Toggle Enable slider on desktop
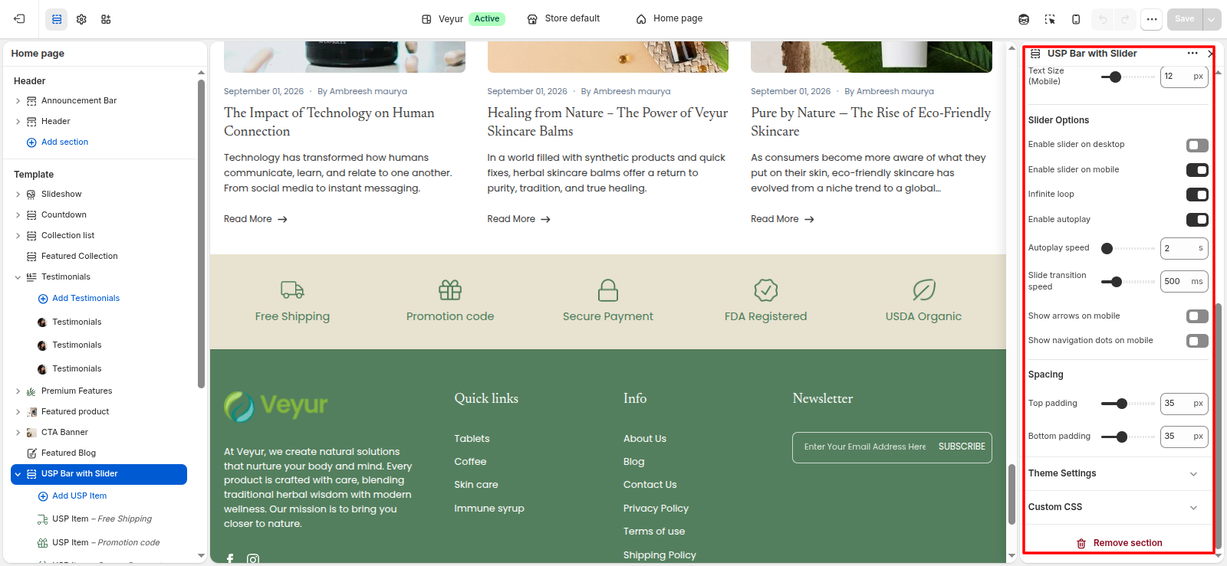The image size is (1227, 566). tap(1197, 145)
